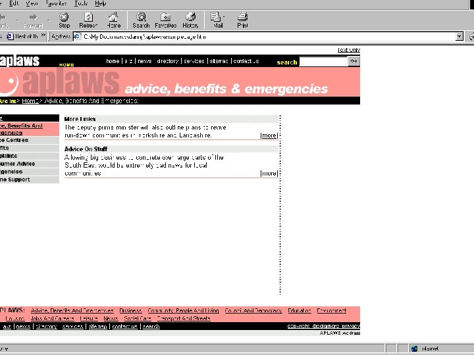Expand the links bar chevron

pos(43,35)
